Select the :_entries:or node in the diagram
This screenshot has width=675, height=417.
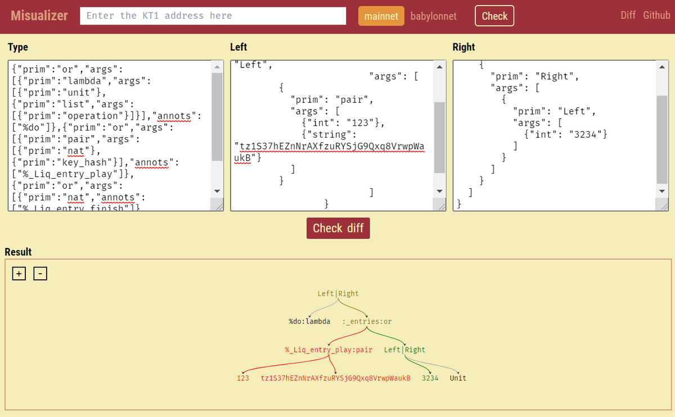click(x=367, y=321)
